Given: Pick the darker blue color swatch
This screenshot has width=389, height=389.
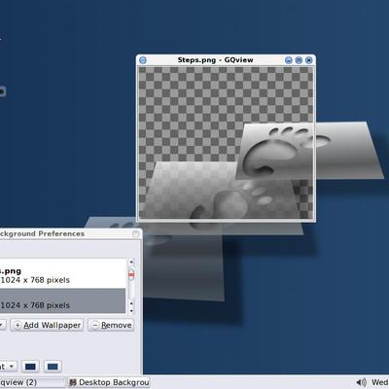Looking at the screenshot, I should [x=30, y=367].
